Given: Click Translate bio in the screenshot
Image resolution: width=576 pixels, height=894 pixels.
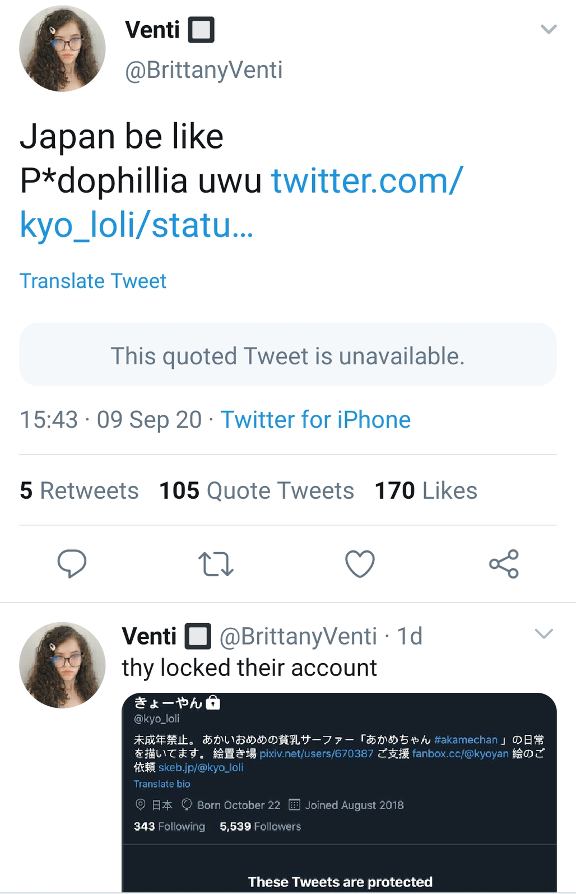Looking at the screenshot, I should [x=162, y=784].
